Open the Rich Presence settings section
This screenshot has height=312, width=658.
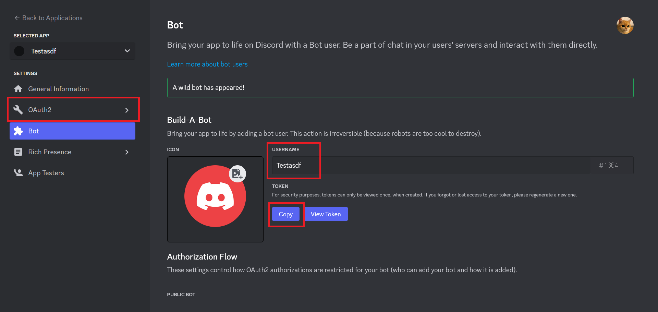(x=72, y=152)
